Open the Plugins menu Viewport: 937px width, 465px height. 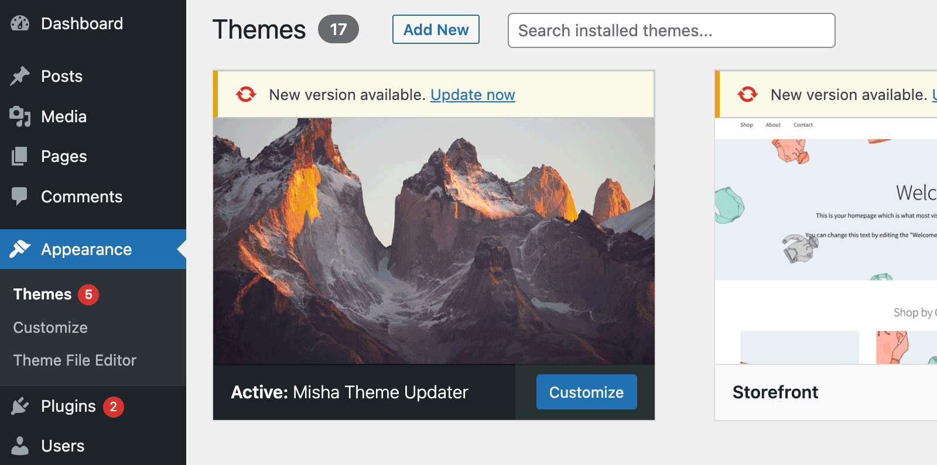[93, 406]
